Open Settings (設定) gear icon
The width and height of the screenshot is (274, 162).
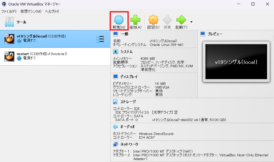coord(153,20)
